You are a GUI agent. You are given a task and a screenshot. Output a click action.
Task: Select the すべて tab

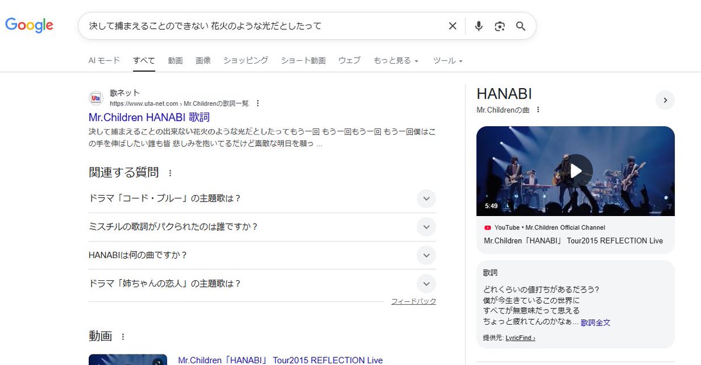point(144,60)
